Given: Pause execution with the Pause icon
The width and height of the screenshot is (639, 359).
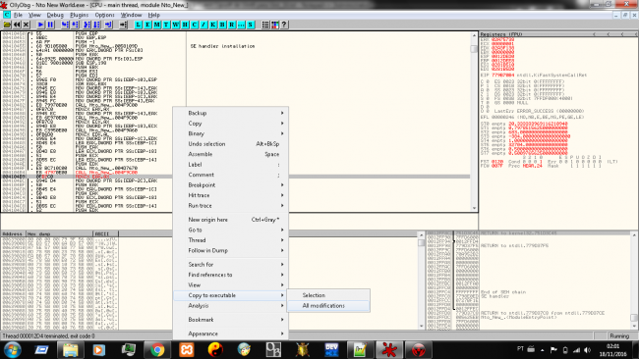Looking at the screenshot, I should coord(50,25).
